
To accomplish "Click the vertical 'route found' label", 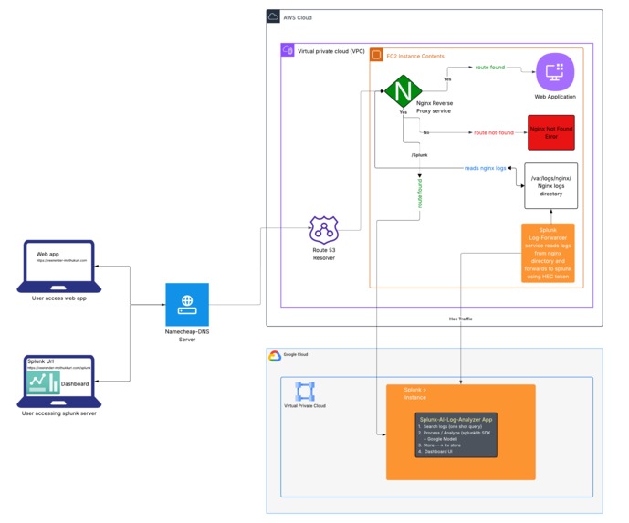I will 420,194.
